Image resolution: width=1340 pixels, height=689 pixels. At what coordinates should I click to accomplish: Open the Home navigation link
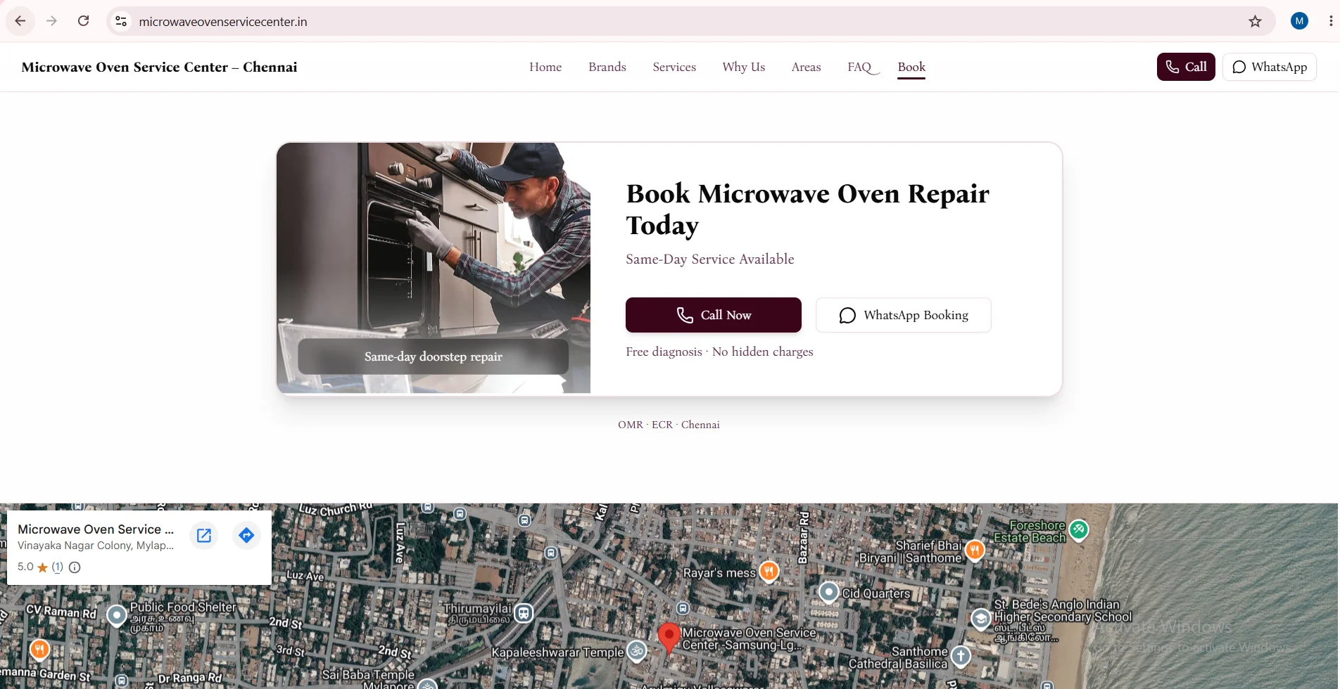point(545,67)
